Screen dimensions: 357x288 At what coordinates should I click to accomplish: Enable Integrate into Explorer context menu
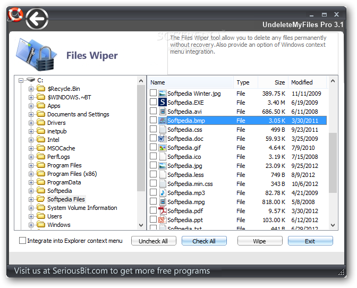point(22,240)
